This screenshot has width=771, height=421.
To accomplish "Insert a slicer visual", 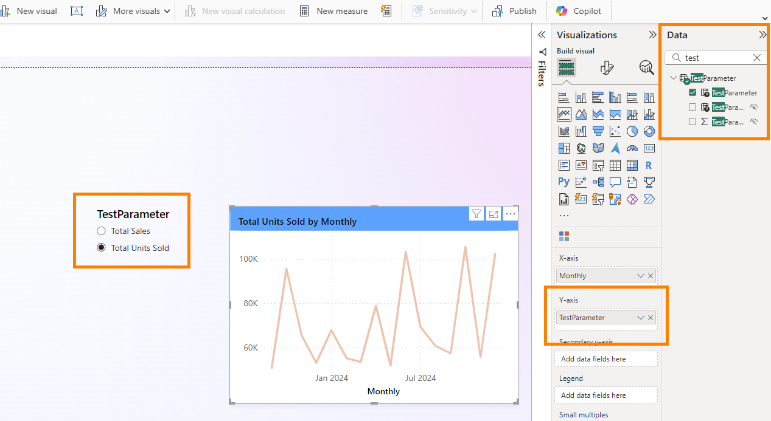I will [598, 165].
